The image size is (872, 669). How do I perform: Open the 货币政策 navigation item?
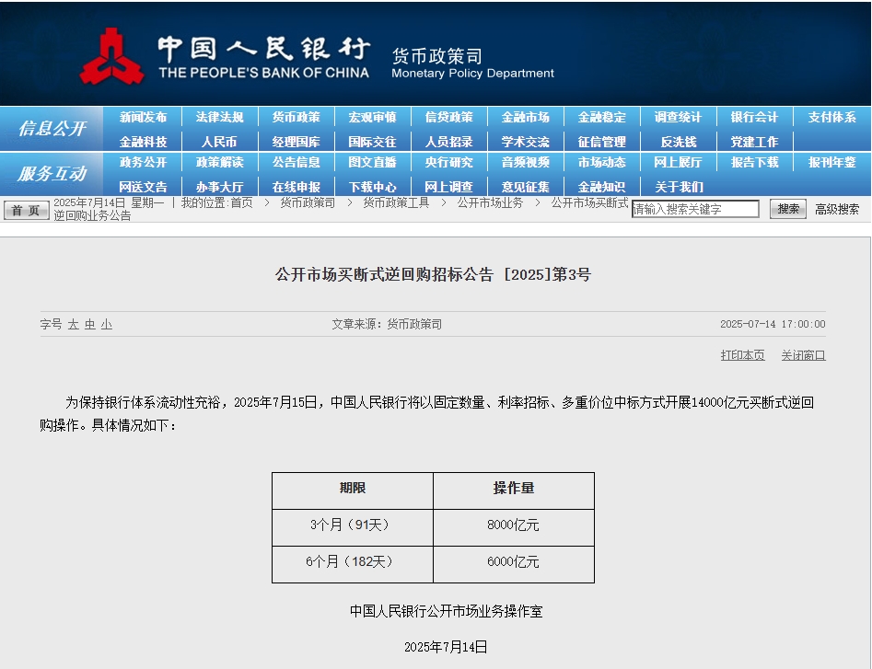click(x=296, y=118)
